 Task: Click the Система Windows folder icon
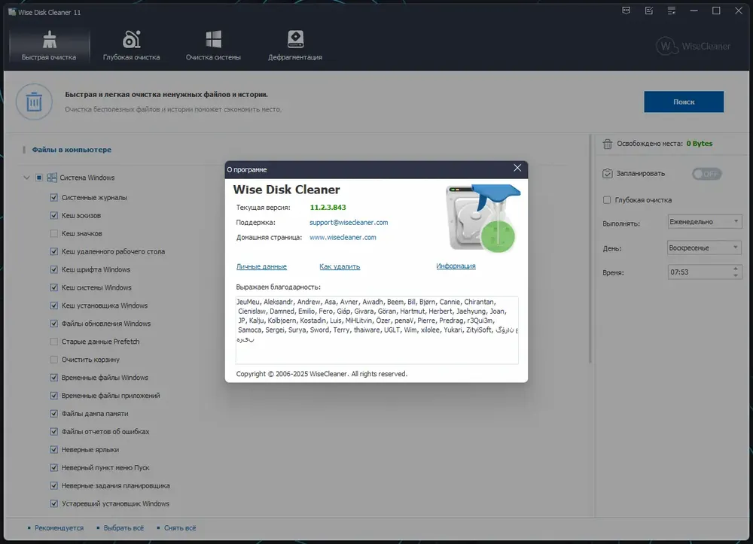click(52, 178)
